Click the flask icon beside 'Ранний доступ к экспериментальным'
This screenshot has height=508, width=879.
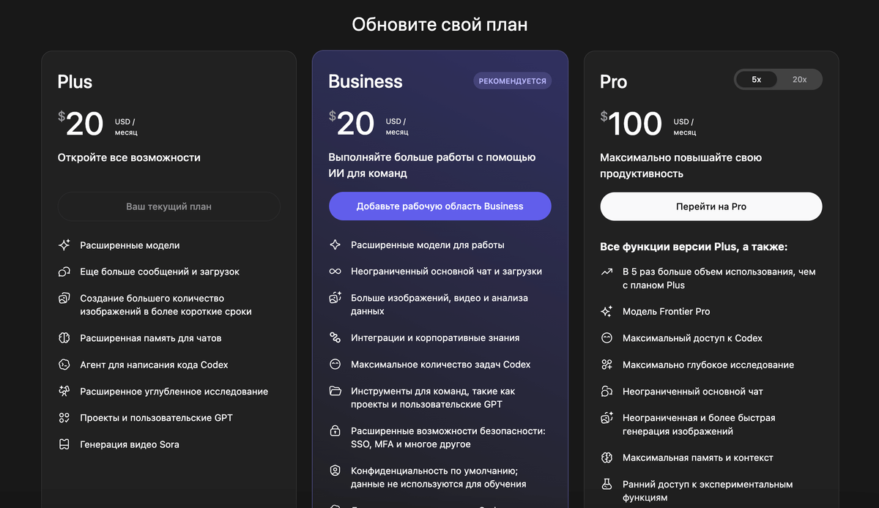click(607, 484)
